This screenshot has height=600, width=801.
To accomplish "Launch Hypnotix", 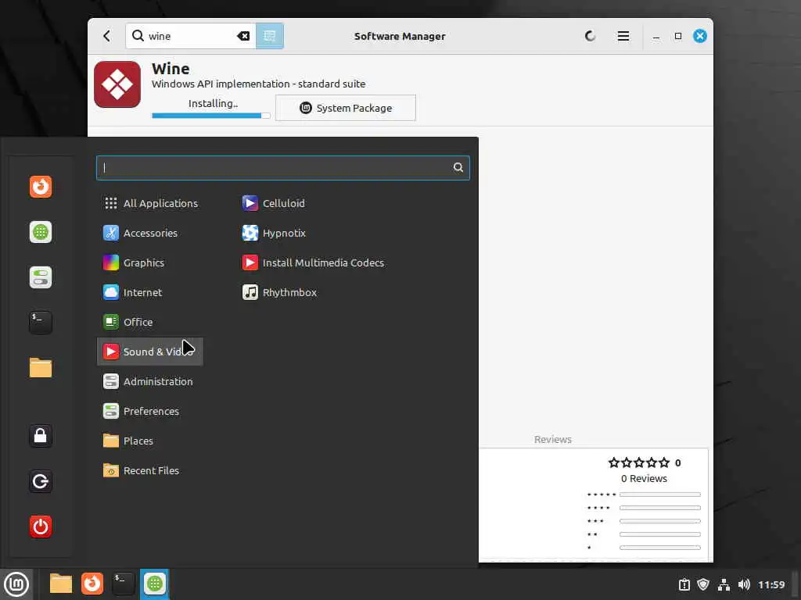I will pyautogui.click(x=274, y=233).
